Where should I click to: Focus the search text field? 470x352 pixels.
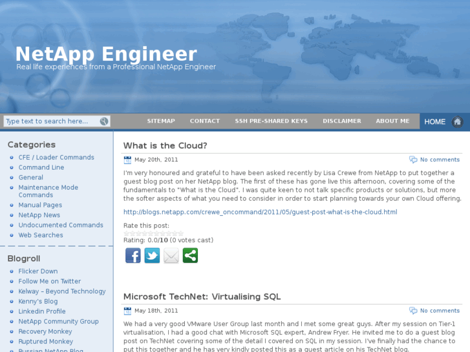[52, 121]
